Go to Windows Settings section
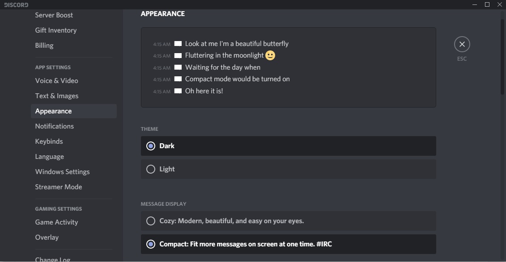506x262 pixels. point(63,172)
